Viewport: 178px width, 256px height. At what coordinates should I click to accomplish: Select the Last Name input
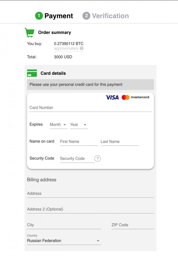[119, 142]
